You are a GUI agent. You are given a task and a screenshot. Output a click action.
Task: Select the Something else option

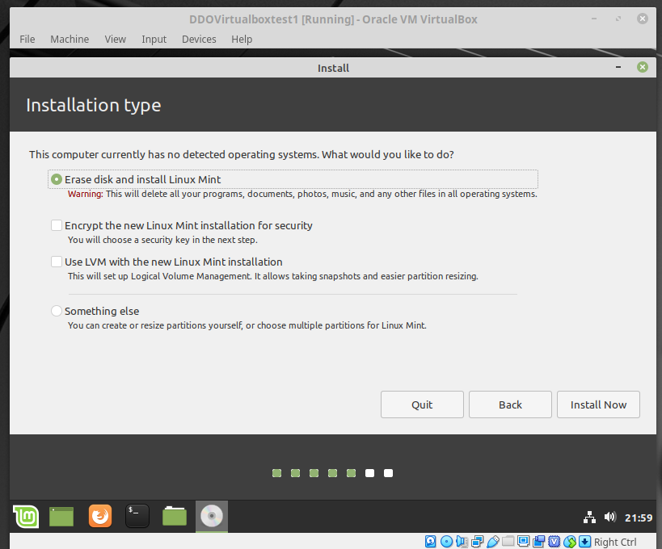[x=57, y=311]
